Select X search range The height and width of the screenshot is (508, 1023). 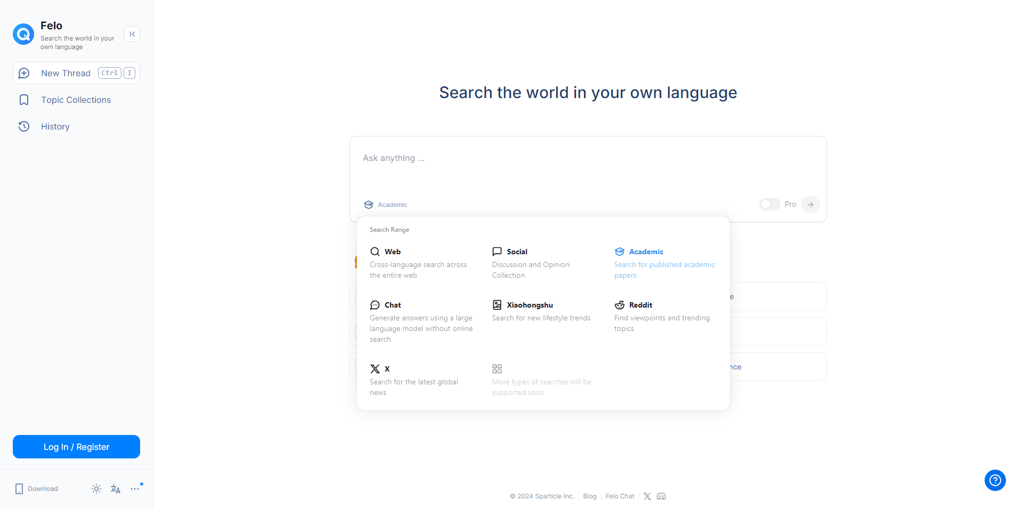click(421, 380)
